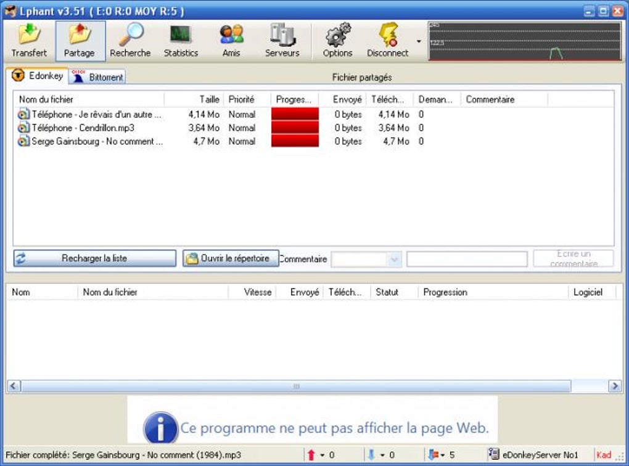Open the Recherche search tool
629x466 pixels.
coord(130,41)
